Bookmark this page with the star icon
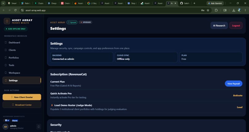Screen dimensions: 249x132 [208, 10]
